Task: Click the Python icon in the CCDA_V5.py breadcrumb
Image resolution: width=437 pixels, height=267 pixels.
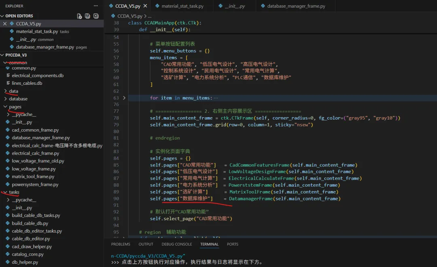Action: pos(113,16)
